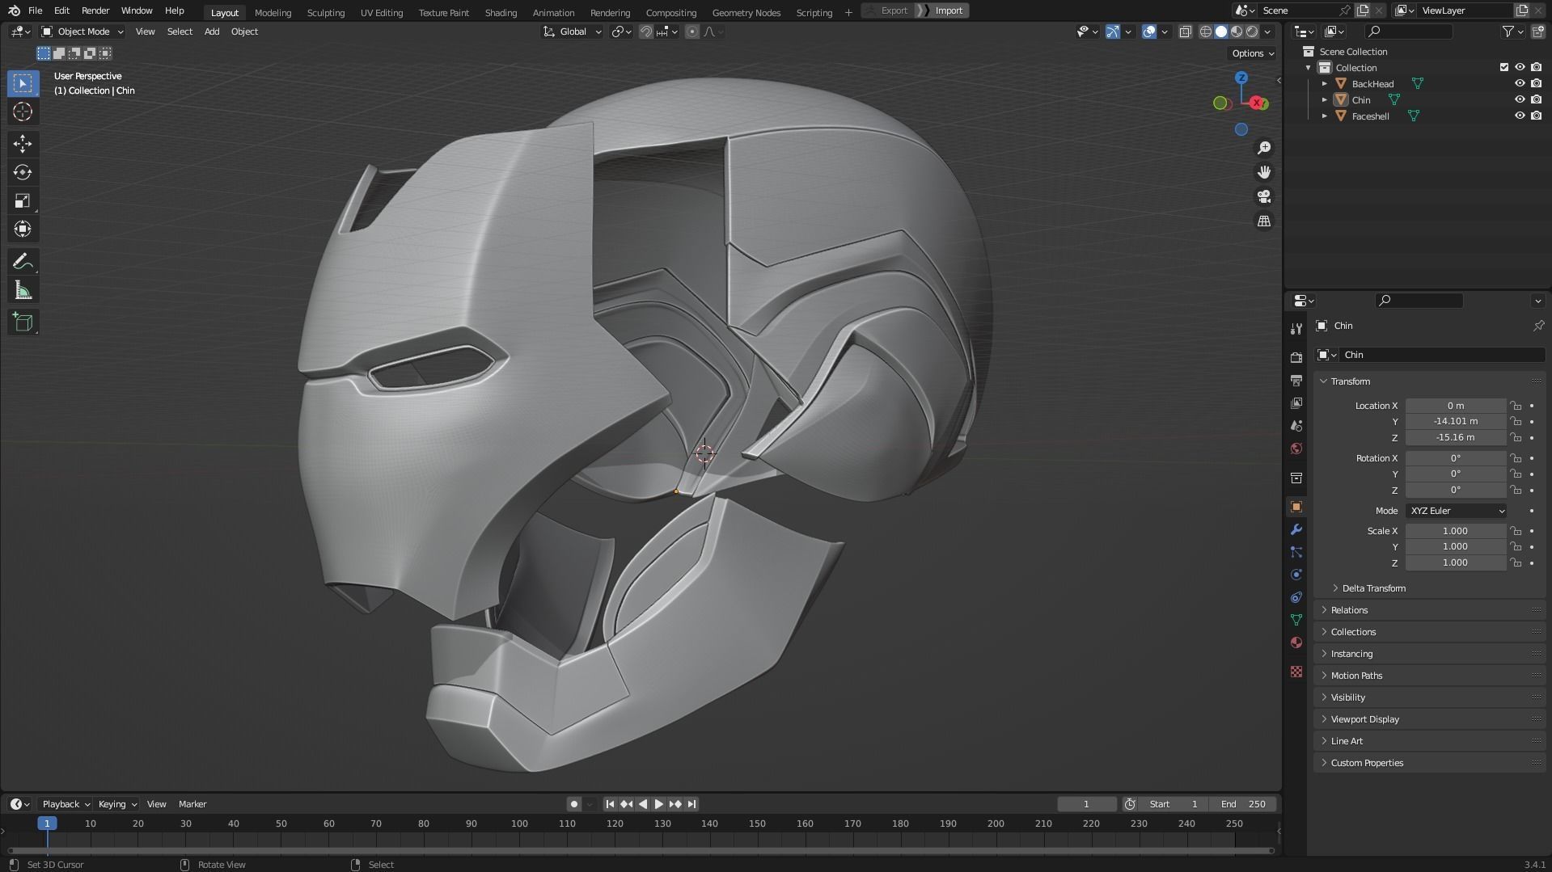Click the Location Y value field

pos(1455,421)
